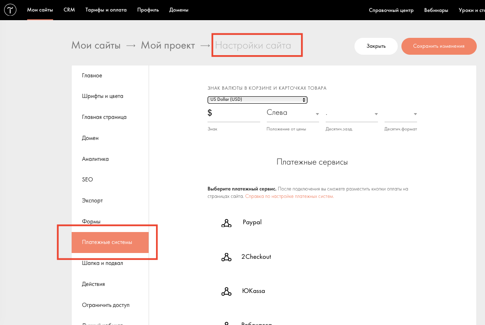
Task: Open the US Dollar (USD) currency dropdown
Action: [257, 100]
